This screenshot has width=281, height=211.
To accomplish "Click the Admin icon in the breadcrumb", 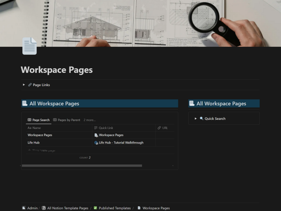I will click(x=24, y=208).
